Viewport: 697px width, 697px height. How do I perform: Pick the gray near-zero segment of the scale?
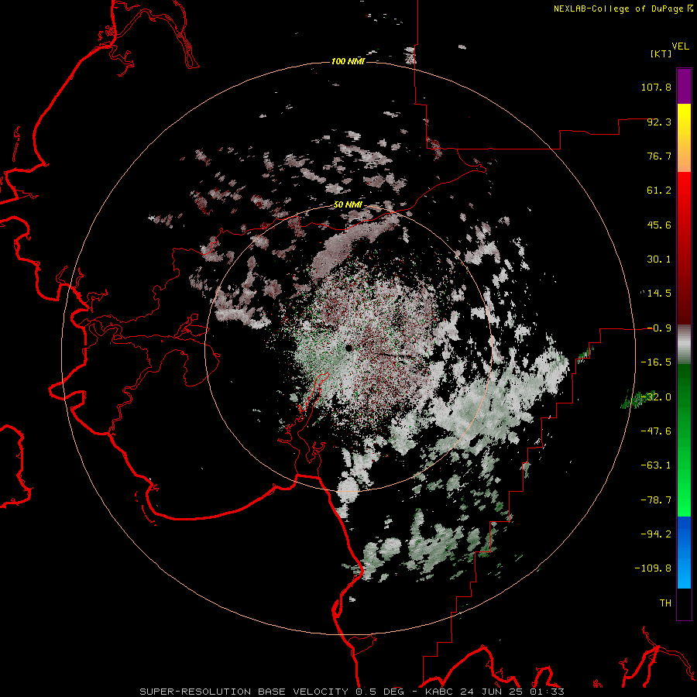[684, 344]
